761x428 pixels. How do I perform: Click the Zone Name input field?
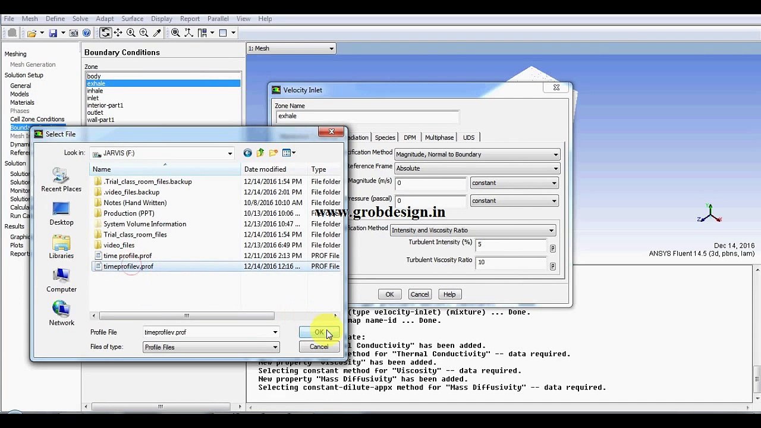coord(367,117)
